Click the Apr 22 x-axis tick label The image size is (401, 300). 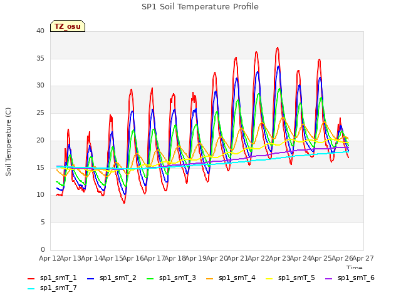[259, 258]
